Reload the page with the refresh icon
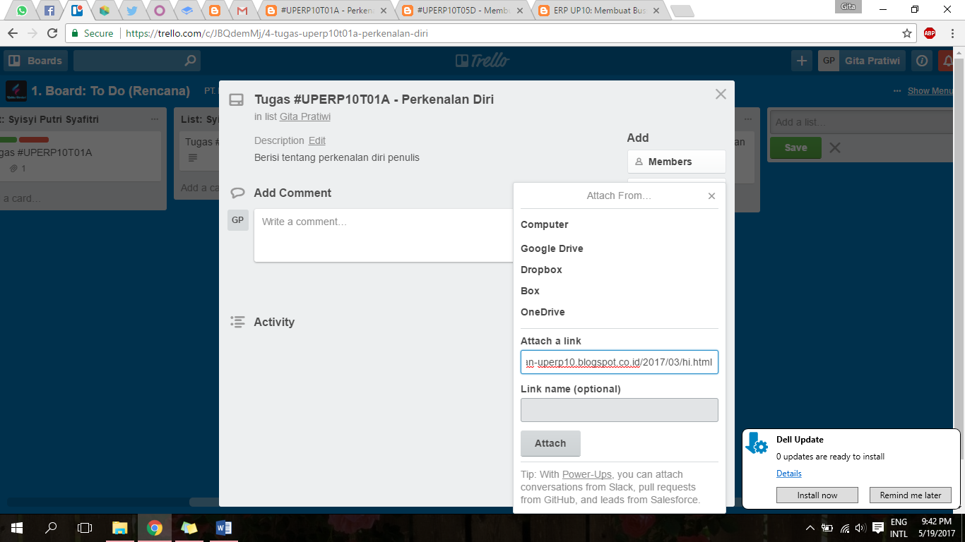Image resolution: width=965 pixels, height=542 pixels. (52, 33)
